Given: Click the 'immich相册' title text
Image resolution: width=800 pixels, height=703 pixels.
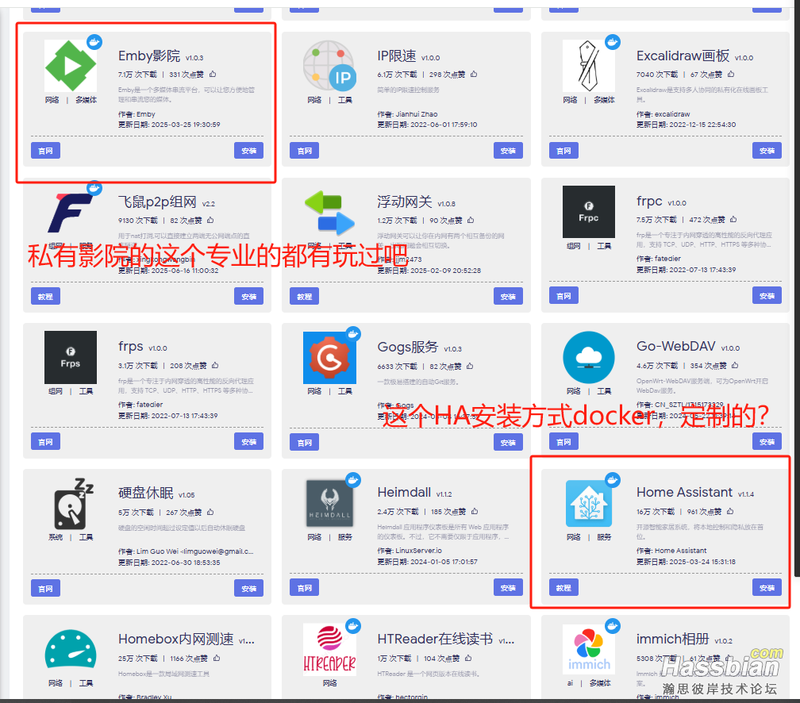Looking at the screenshot, I should pyautogui.click(x=672, y=639).
